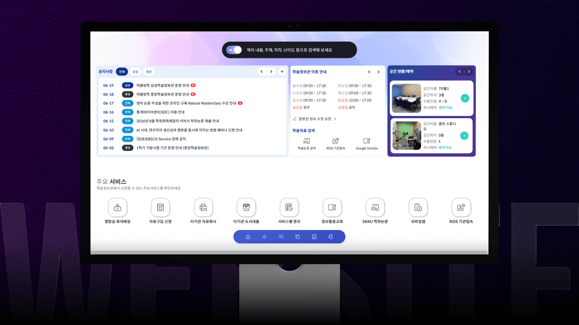Screen dimensions: 579x325
Task: Click 셀프 스튜디오 green arrow button
Action: 464,136
